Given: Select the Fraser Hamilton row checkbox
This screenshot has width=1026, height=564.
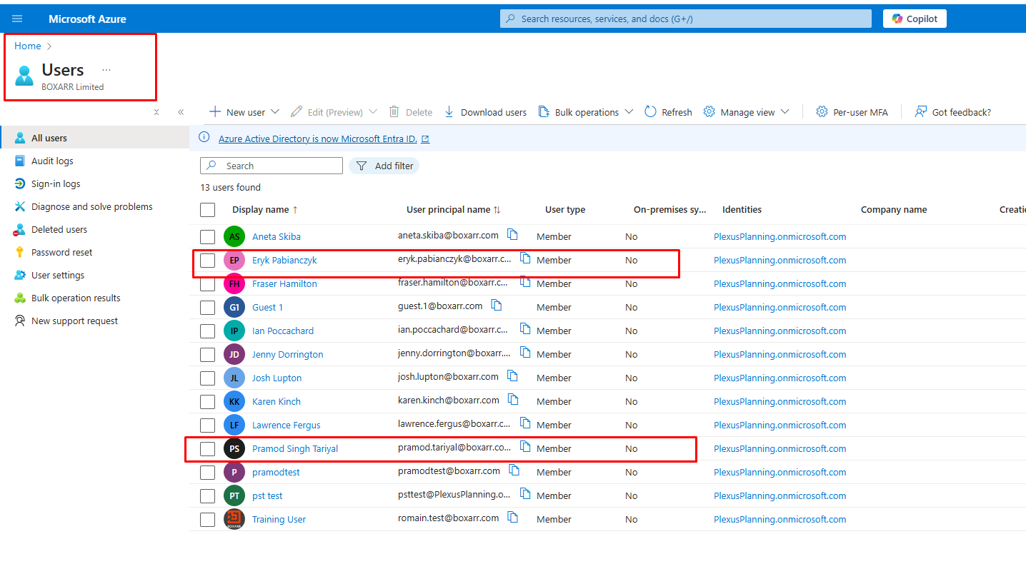Looking at the screenshot, I should (x=207, y=283).
